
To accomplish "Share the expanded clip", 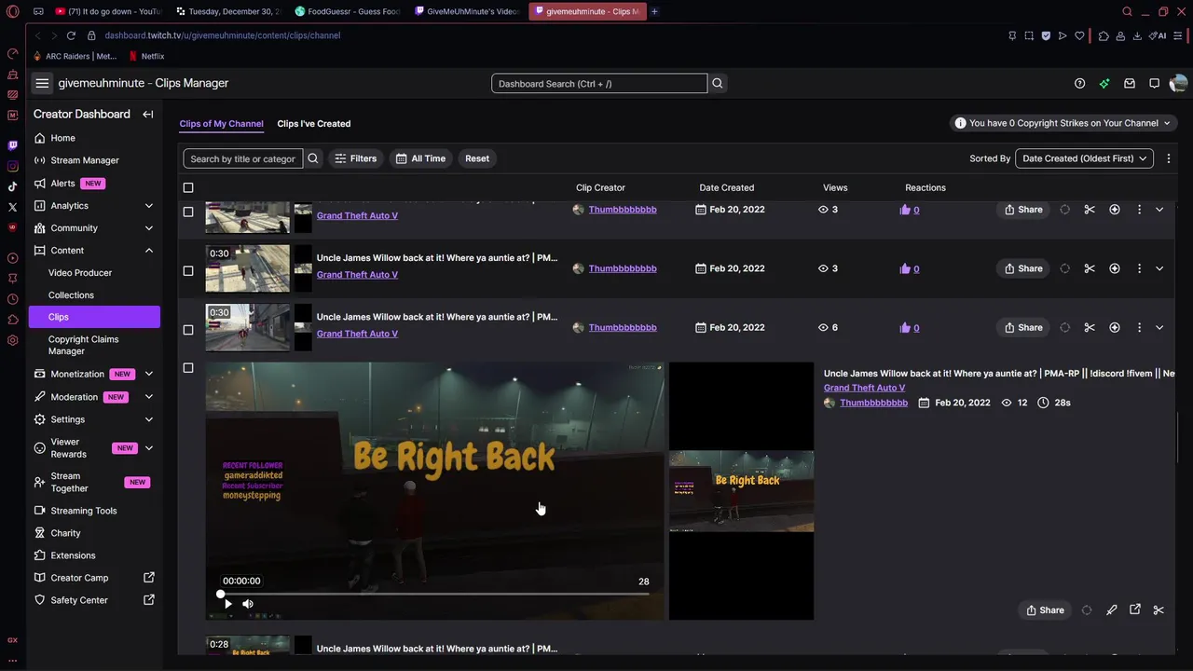I will tap(1045, 610).
